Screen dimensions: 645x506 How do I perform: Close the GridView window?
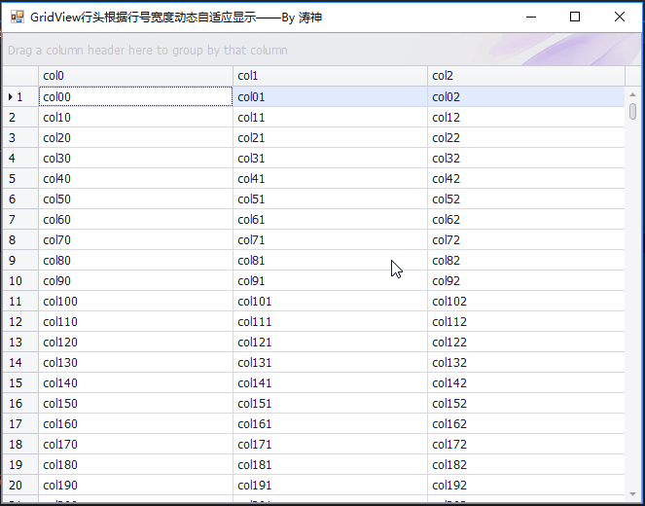620,17
